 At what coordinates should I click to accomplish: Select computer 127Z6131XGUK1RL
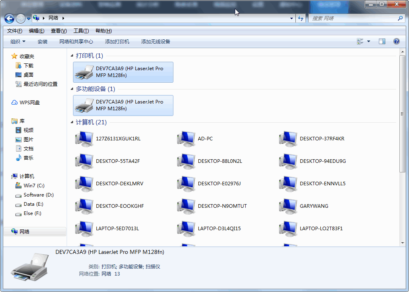pyautogui.click(x=108, y=139)
